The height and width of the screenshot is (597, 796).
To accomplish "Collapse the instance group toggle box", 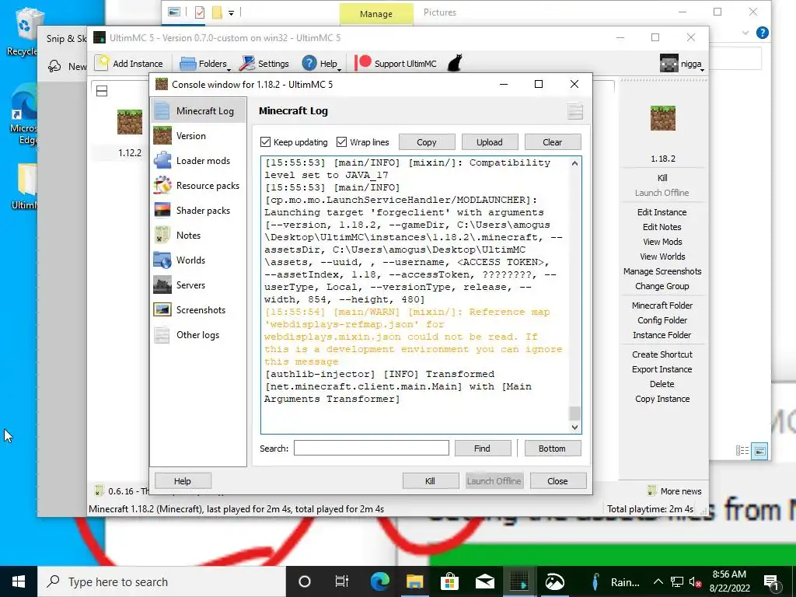I will coord(102,92).
